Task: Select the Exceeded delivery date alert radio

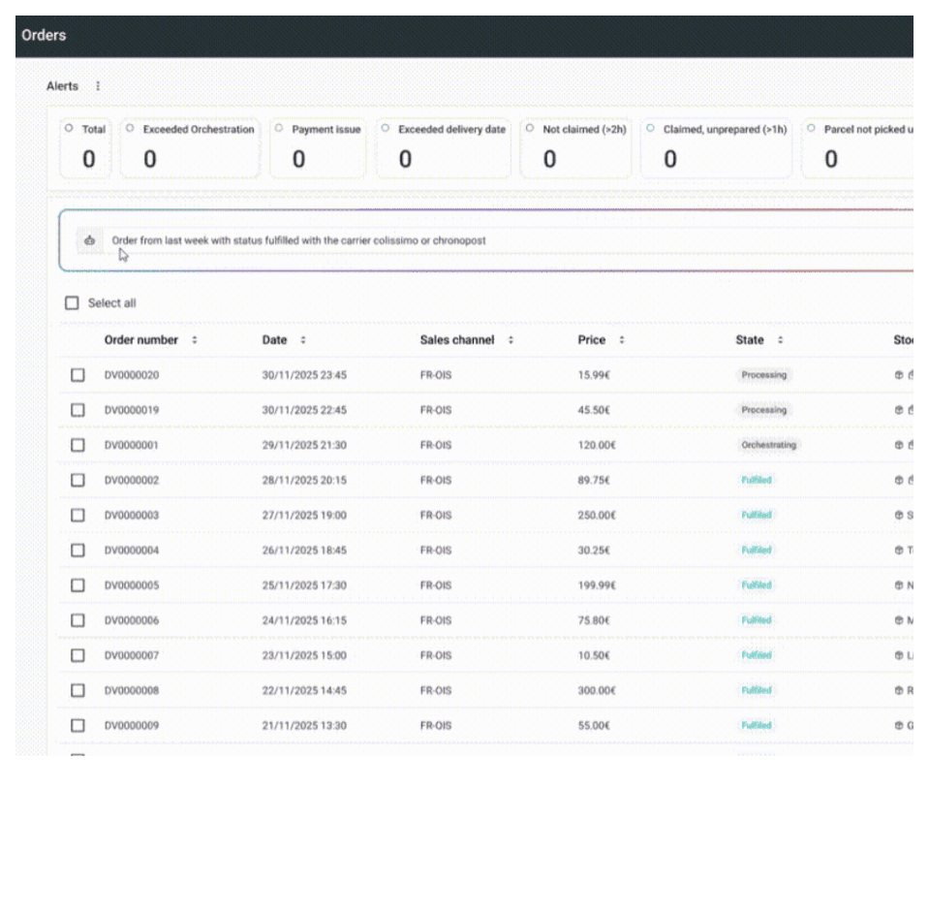Action: click(x=386, y=128)
